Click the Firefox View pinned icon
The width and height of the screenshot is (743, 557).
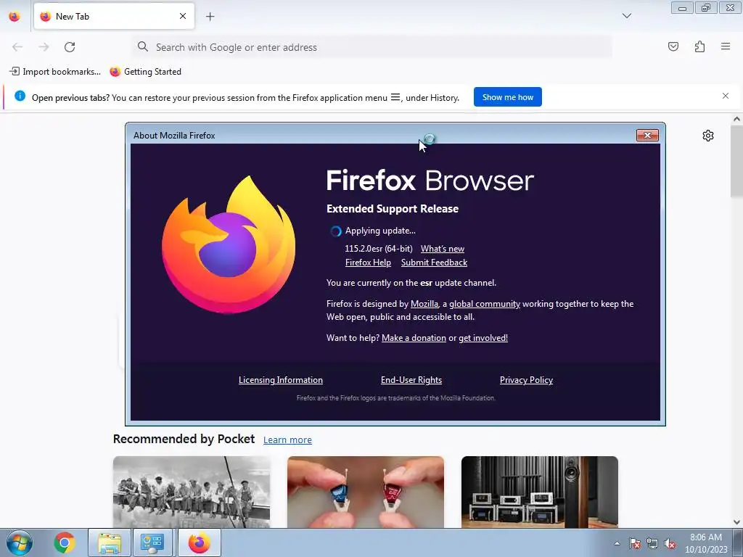(15, 17)
